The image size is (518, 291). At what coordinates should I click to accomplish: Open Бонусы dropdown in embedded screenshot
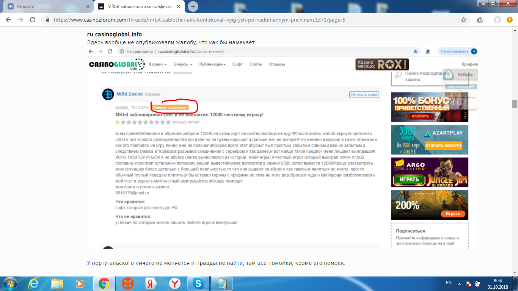point(183,64)
